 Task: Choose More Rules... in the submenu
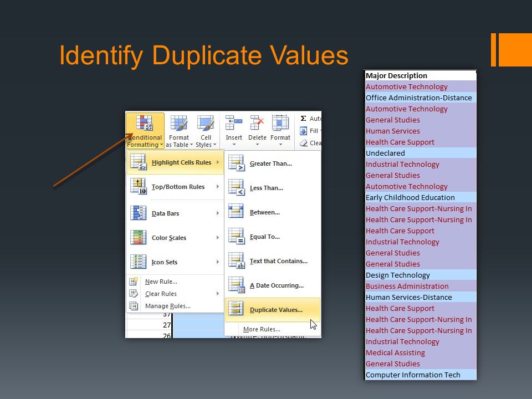coord(262,329)
